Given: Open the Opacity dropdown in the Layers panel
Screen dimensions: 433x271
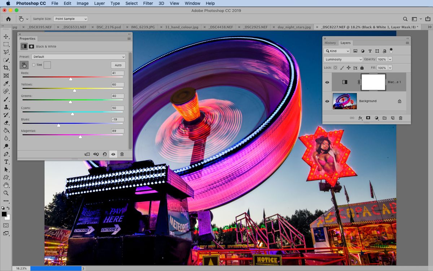Looking at the screenshot, I should pos(390,59).
